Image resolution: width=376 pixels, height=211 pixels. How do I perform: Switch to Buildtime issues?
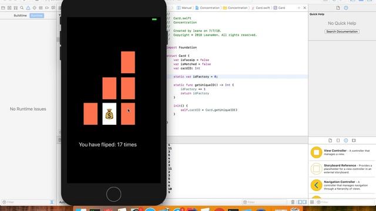click(x=20, y=16)
